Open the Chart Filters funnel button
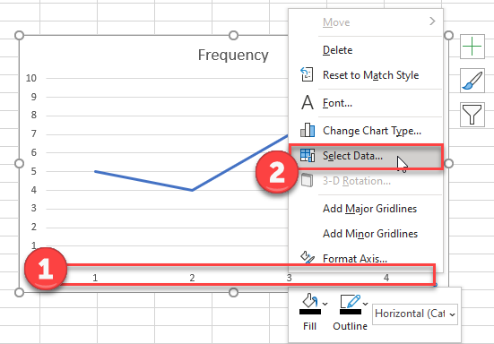494x344 pixels. [472, 115]
